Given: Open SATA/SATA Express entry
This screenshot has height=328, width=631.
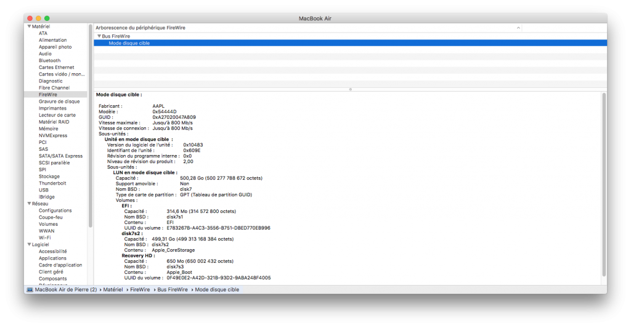Looking at the screenshot, I should pos(61,156).
